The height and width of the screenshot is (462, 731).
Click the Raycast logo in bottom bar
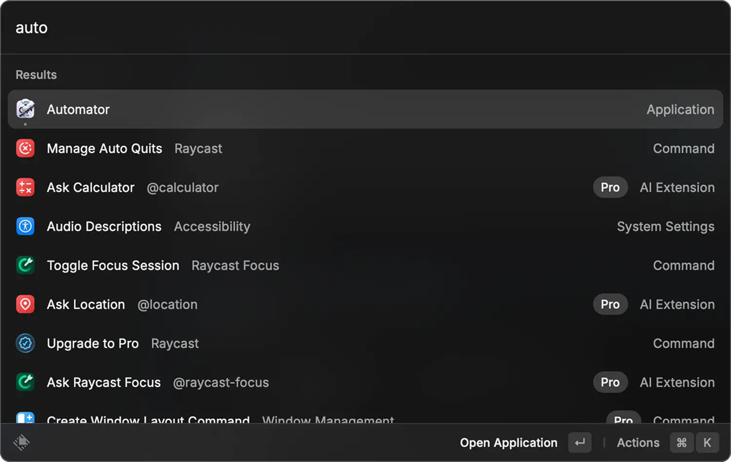(x=21, y=442)
